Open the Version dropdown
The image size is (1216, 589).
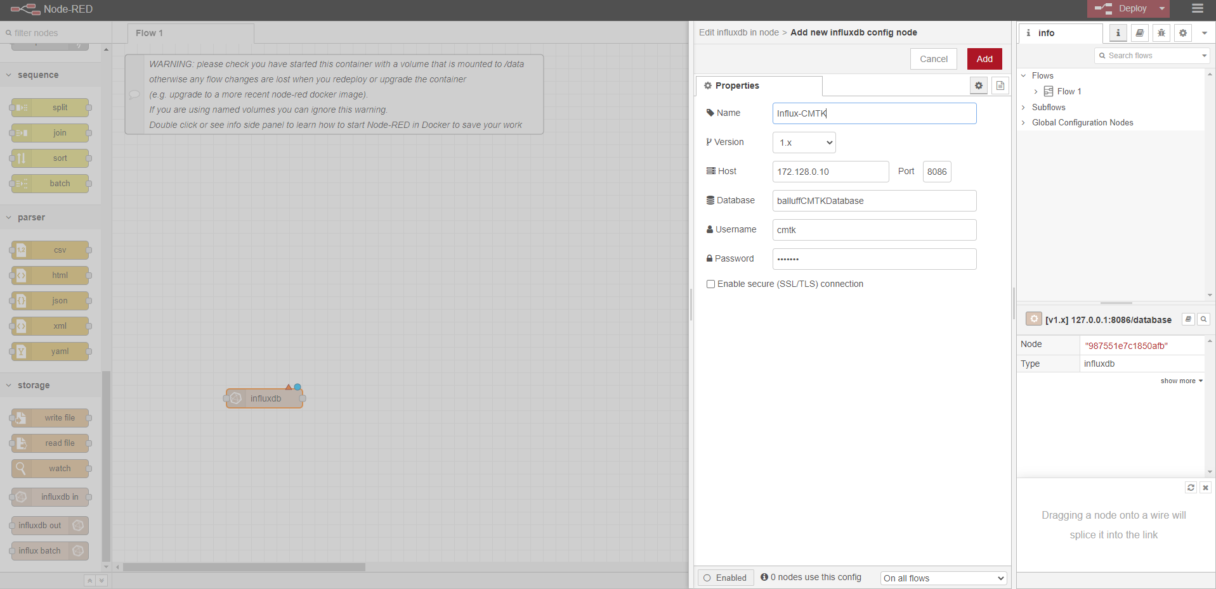coord(804,142)
